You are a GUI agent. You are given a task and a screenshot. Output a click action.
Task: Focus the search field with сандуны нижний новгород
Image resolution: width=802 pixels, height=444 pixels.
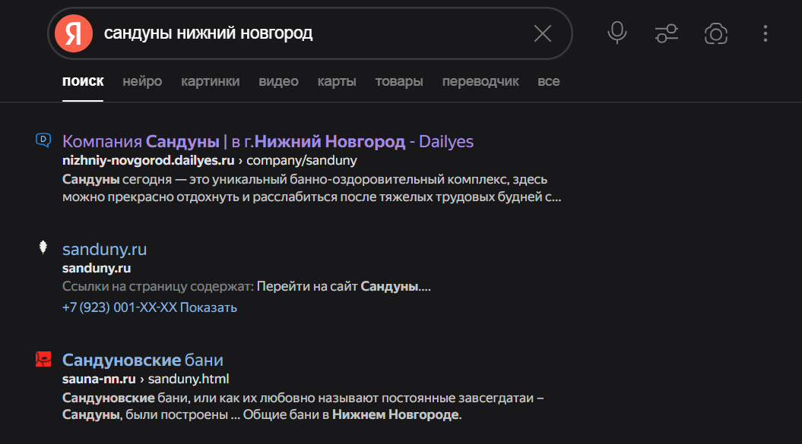tap(304, 33)
